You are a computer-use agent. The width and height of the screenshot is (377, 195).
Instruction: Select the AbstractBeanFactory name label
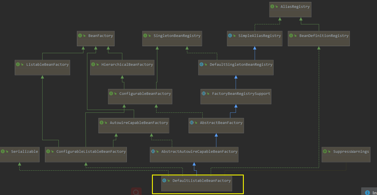(221, 123)
